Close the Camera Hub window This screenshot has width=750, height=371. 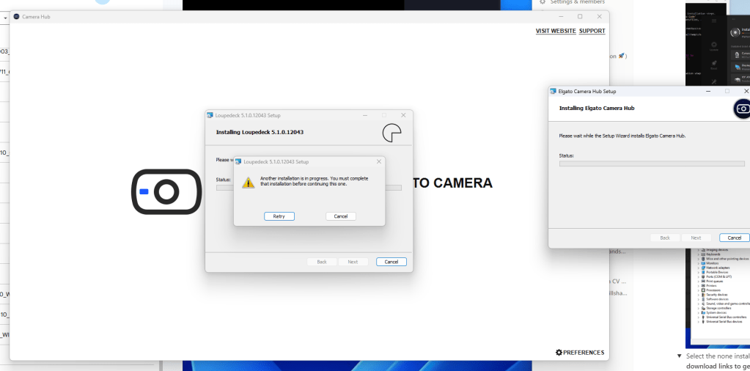599,17
